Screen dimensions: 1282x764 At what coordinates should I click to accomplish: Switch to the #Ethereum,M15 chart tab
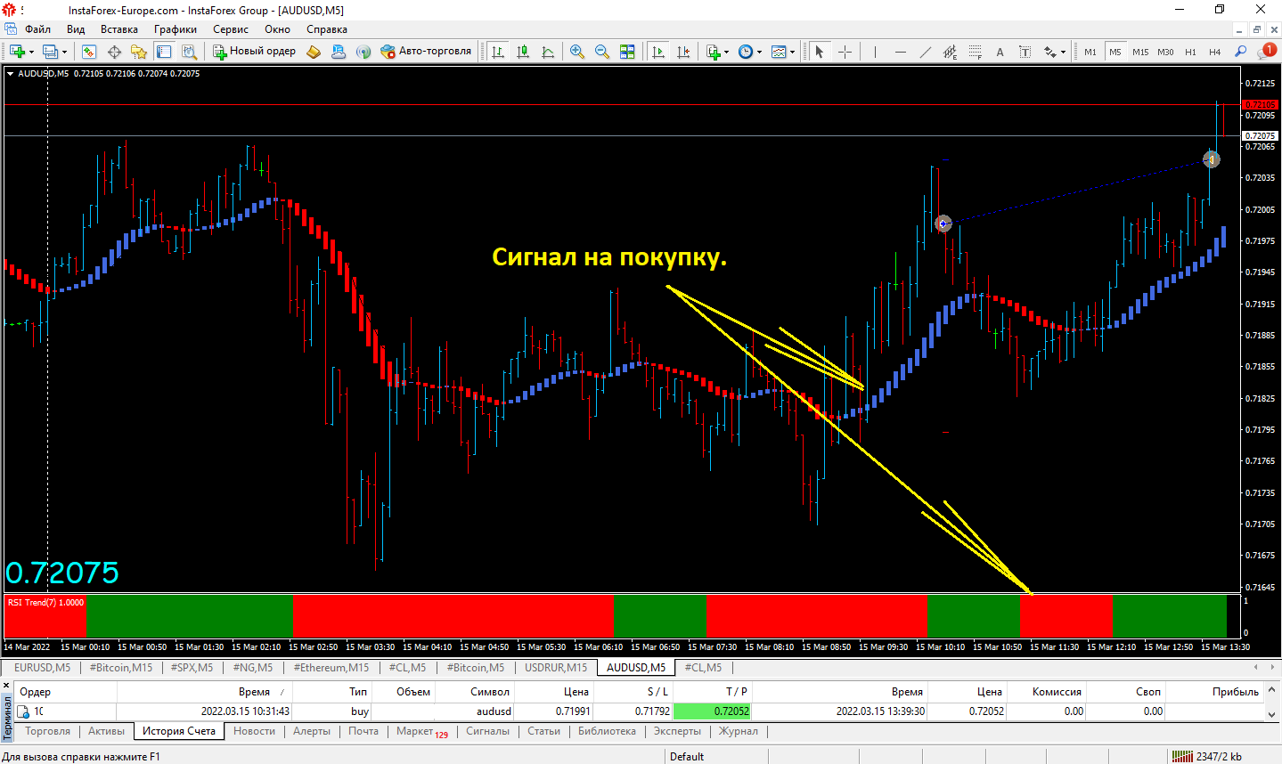point(331,667)
